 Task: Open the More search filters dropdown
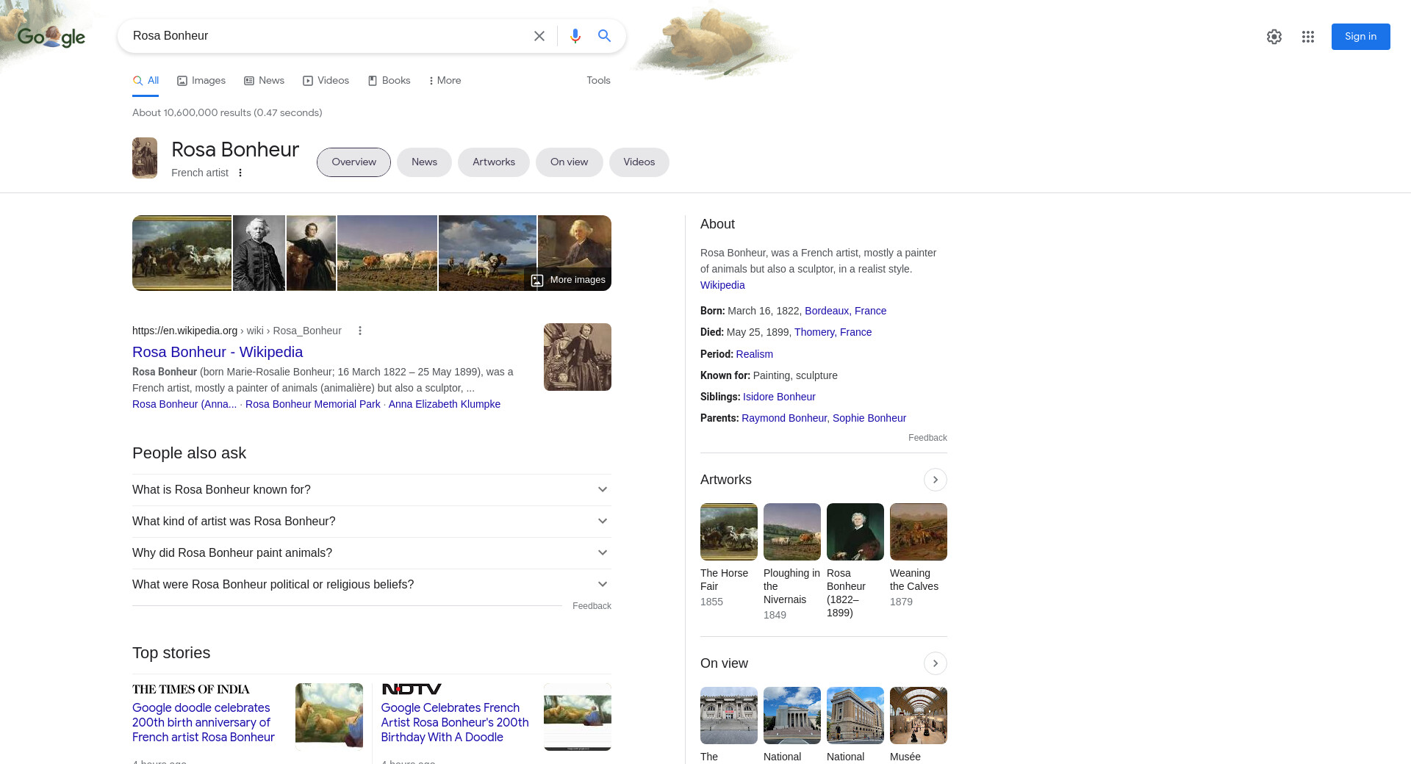point(445,81)
